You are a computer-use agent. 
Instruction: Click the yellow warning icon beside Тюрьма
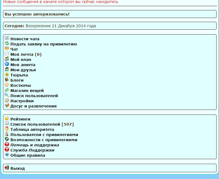pos(7,75)
